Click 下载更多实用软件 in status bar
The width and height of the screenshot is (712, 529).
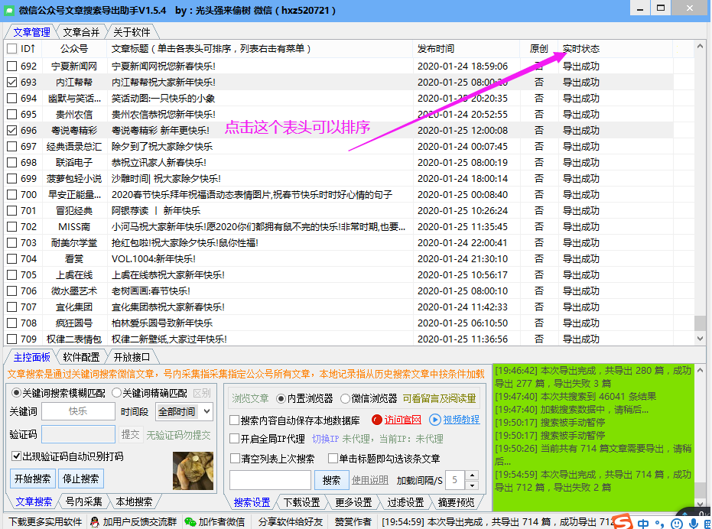[45, 522]
